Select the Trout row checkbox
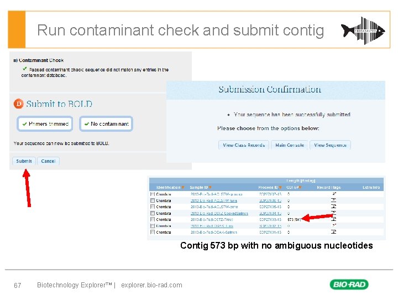 click(153, 219)
